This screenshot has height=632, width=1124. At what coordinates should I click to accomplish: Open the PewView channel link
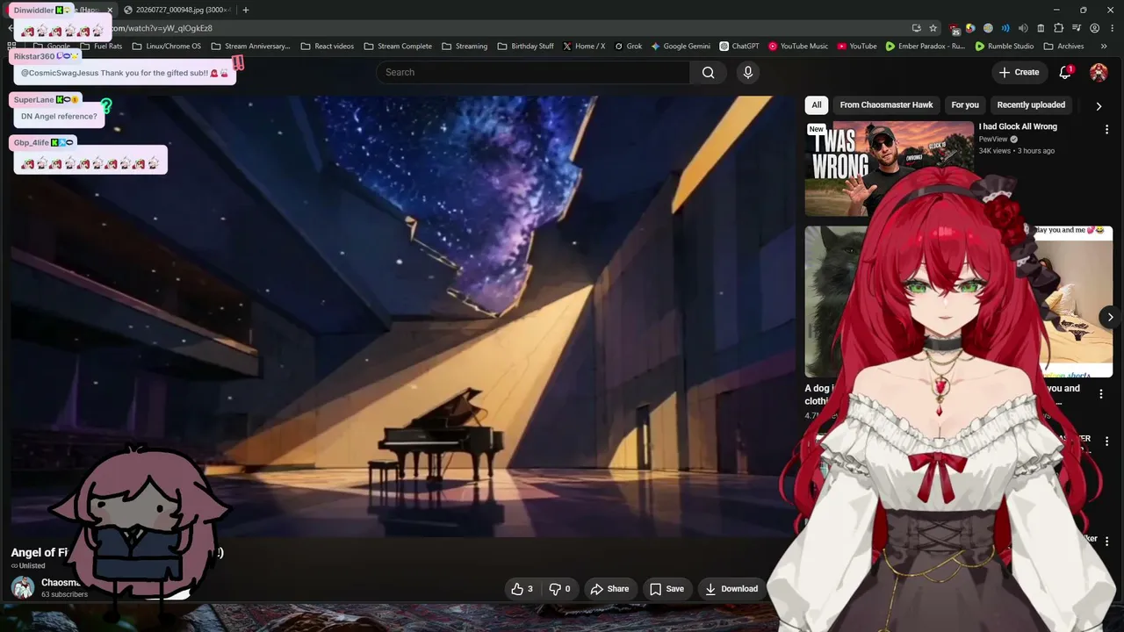tap(993, 140)
